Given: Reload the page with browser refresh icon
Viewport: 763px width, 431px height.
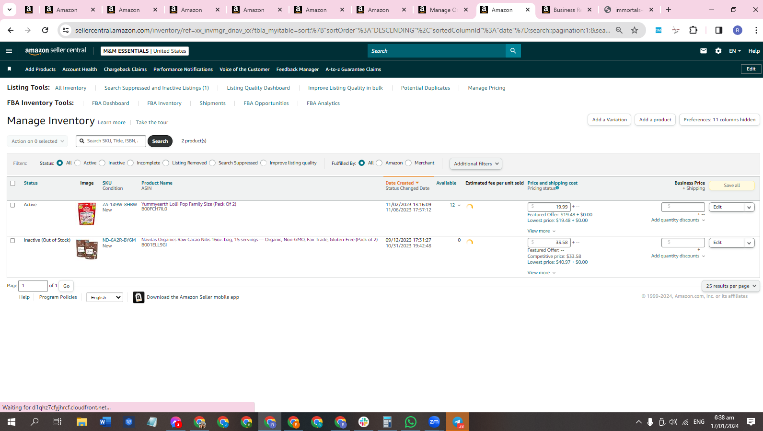Looking at the screenshot, I should click(45, 30).
